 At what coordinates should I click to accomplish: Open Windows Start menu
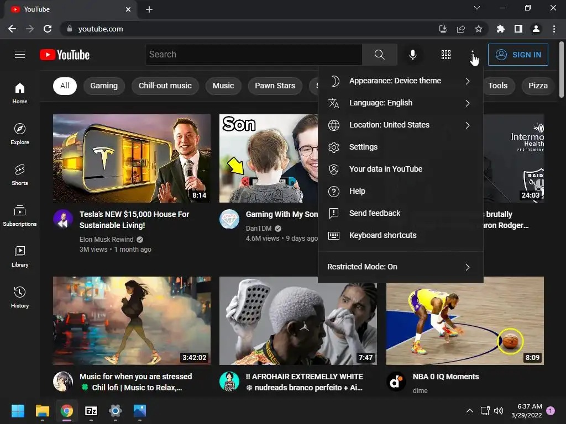[18, 411]
